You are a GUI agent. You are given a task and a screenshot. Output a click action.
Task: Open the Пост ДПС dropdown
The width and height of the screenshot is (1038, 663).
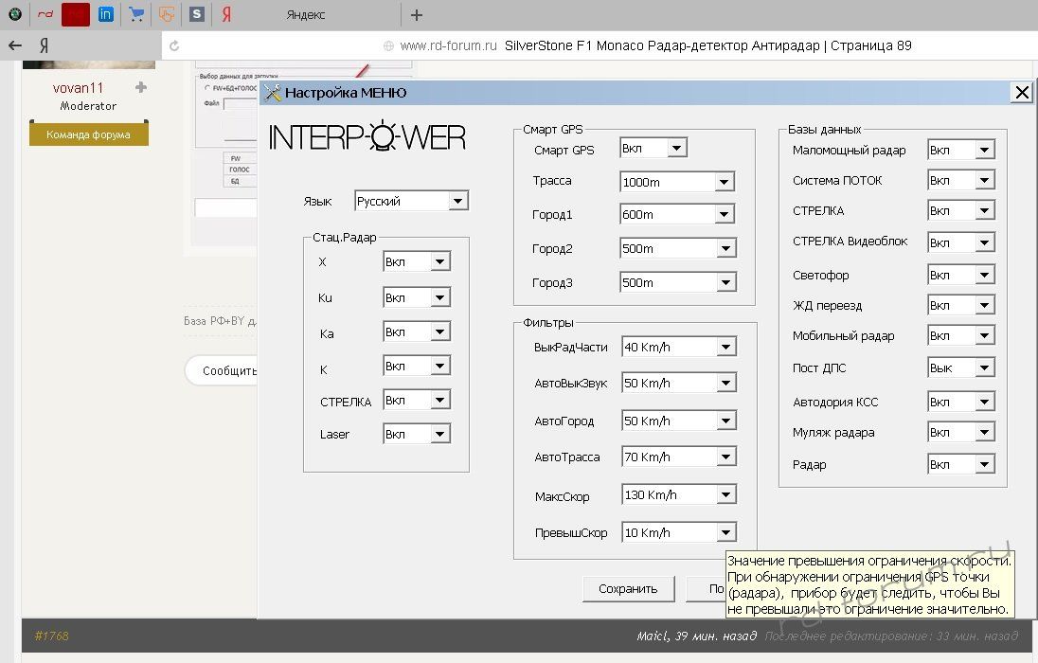pyautogui.click(x=984, y=368)
